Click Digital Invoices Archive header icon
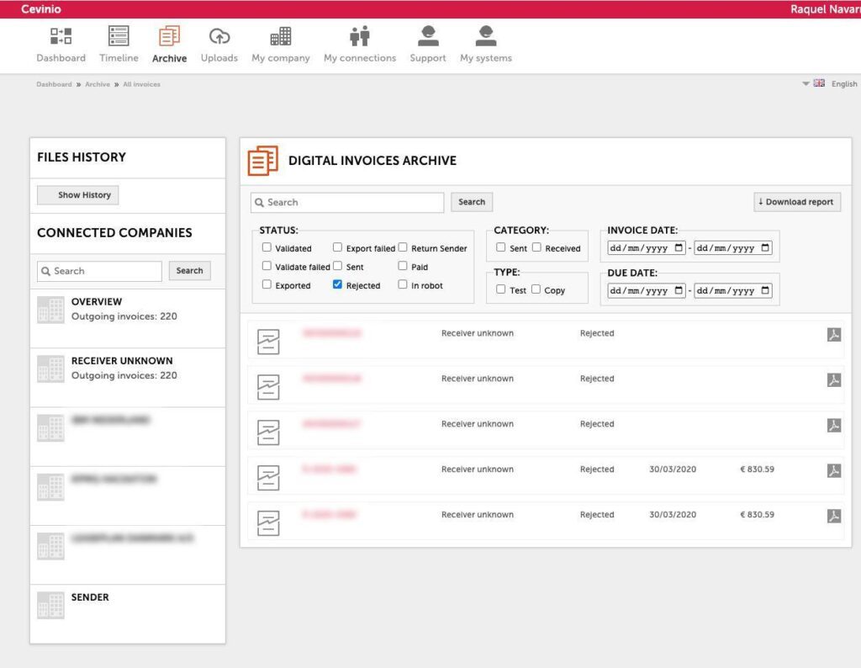Image resolution: width=861 pixels, height=668 pixels. pos(262,161)
